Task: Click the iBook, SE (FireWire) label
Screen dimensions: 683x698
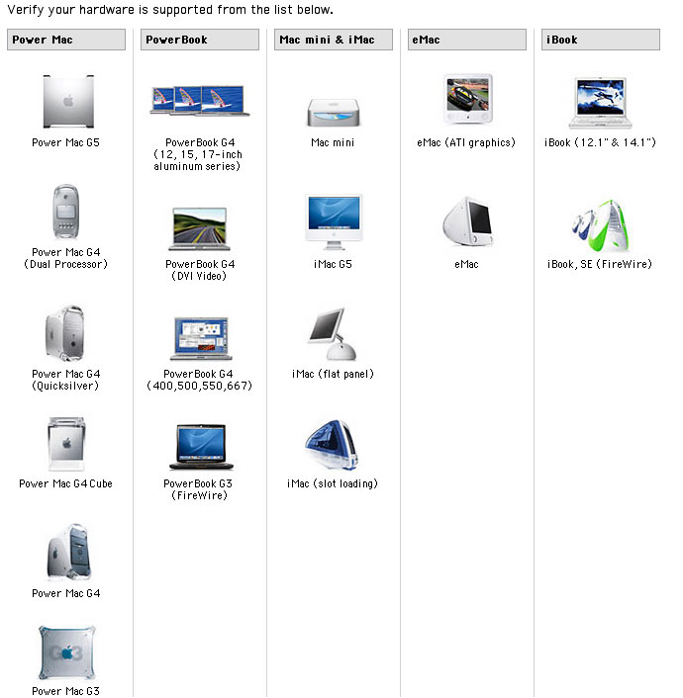Action: 600,264
